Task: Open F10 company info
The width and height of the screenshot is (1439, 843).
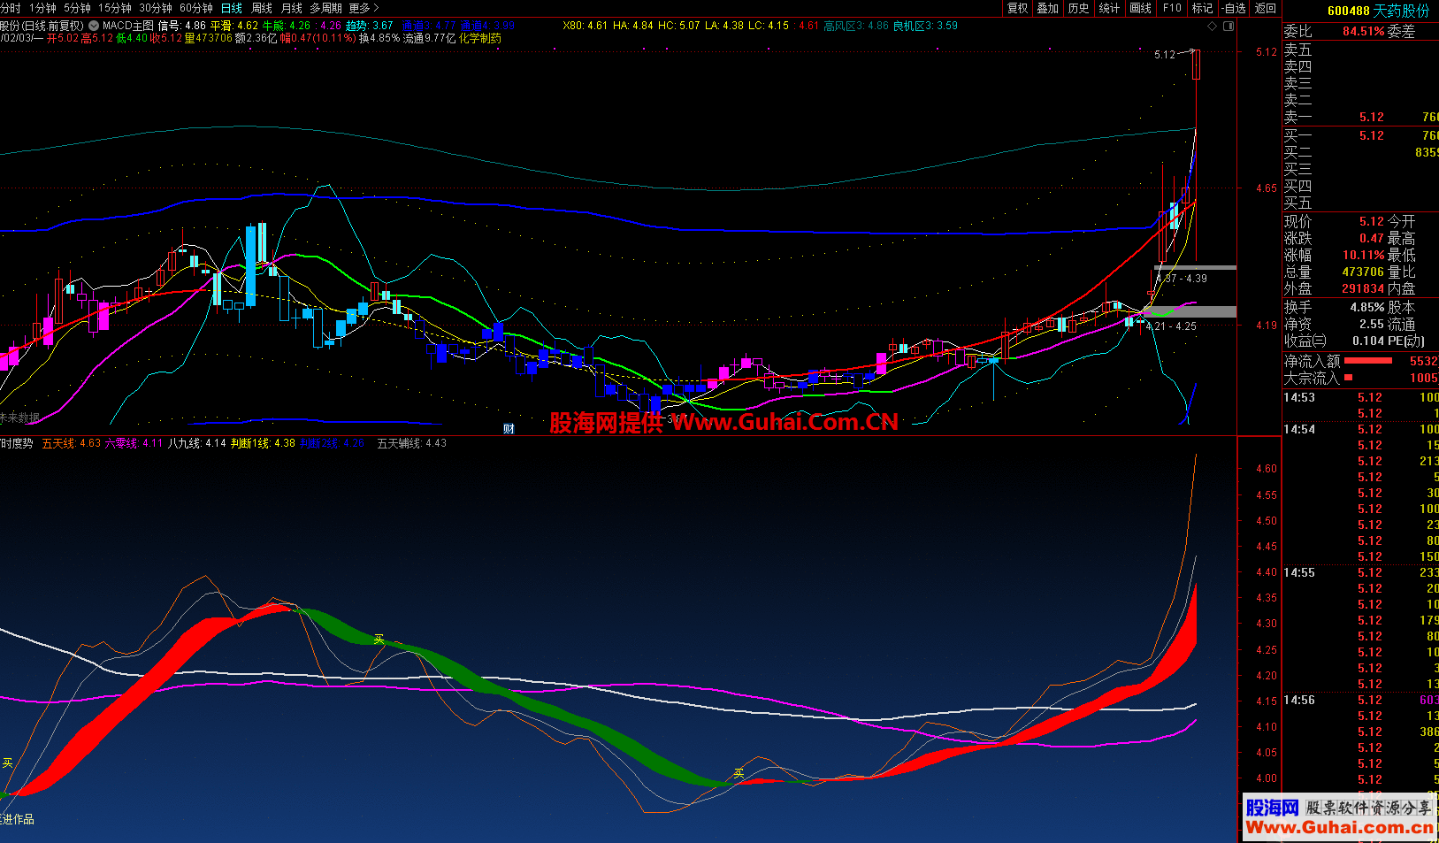Action: click(1172, 8)
